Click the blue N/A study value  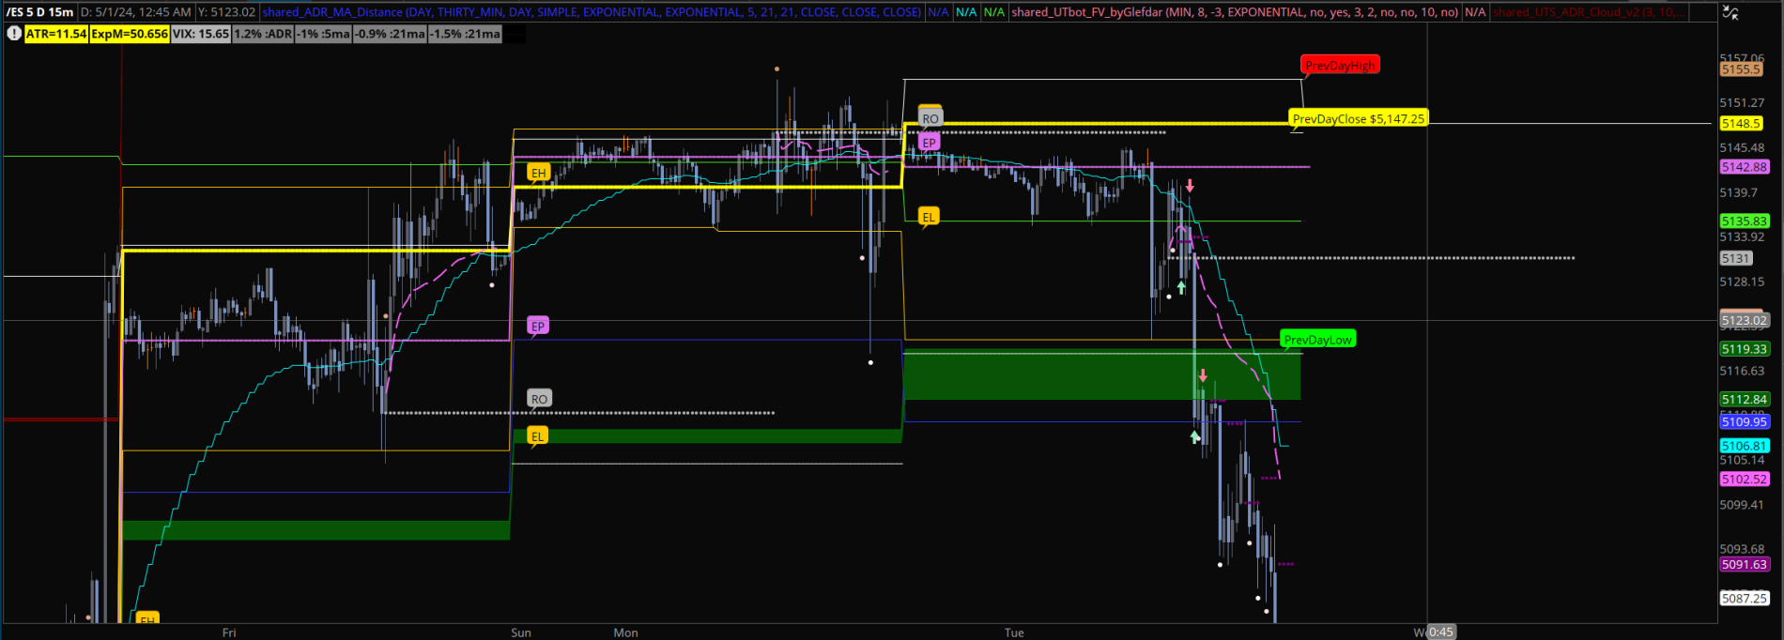(937, 12)
